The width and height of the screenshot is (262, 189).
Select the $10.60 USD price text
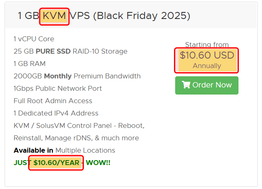point(207,55)
